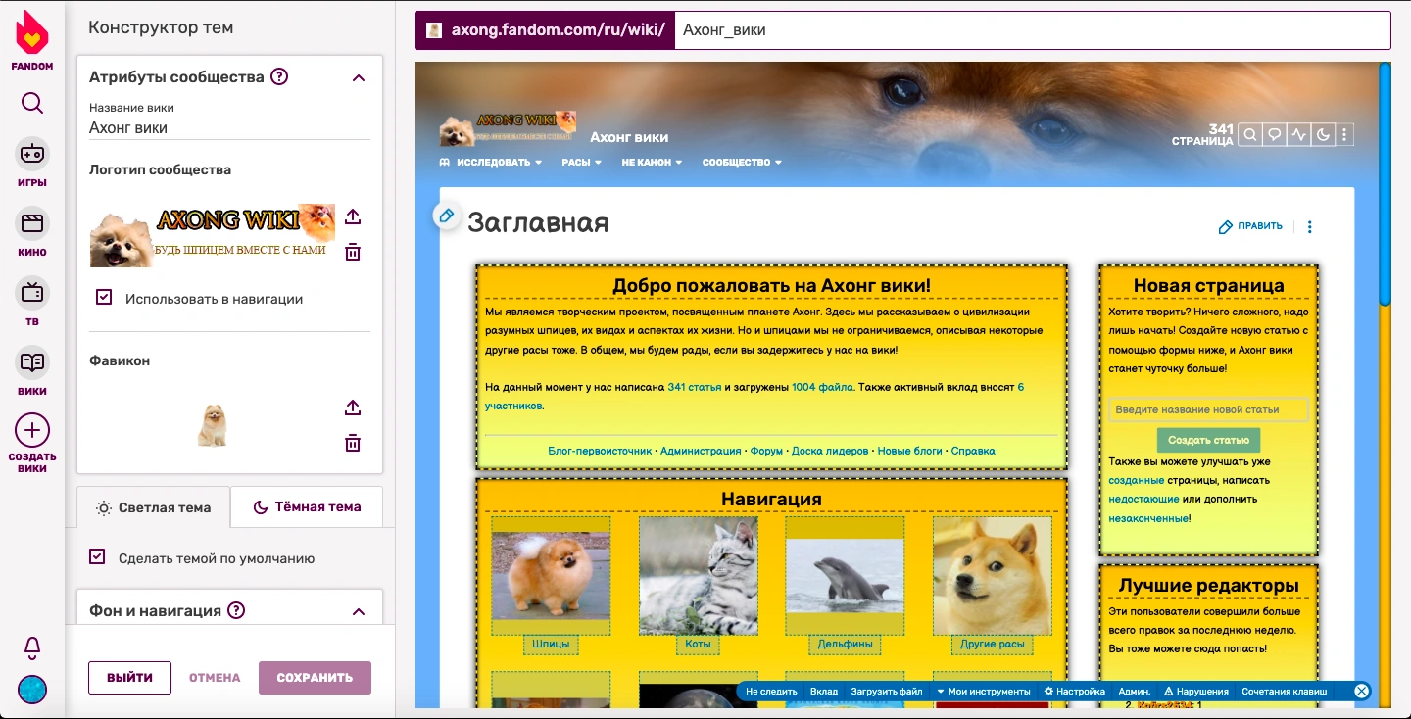Toggle Сделать темой по умолчанию checkbox
Viewport: 1411px width, 719px height.
pyautogui.click(x=97, y=556)
